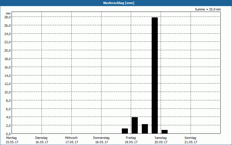Click the 26,0 y-axis value

[x=8, y=26]
